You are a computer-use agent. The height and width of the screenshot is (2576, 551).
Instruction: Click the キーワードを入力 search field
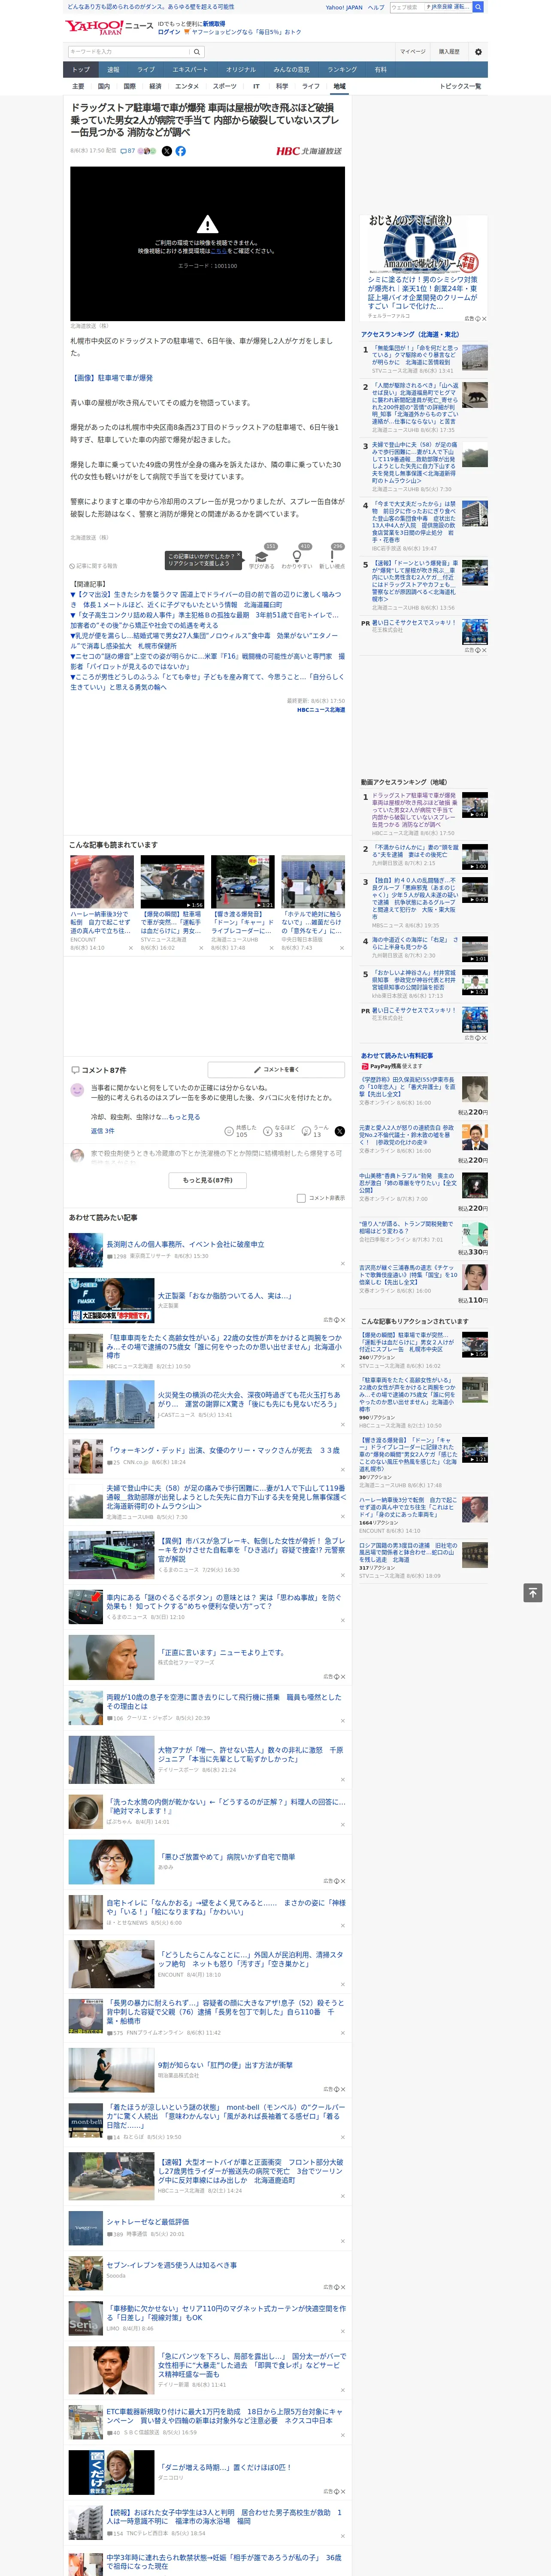click(129, 52)
